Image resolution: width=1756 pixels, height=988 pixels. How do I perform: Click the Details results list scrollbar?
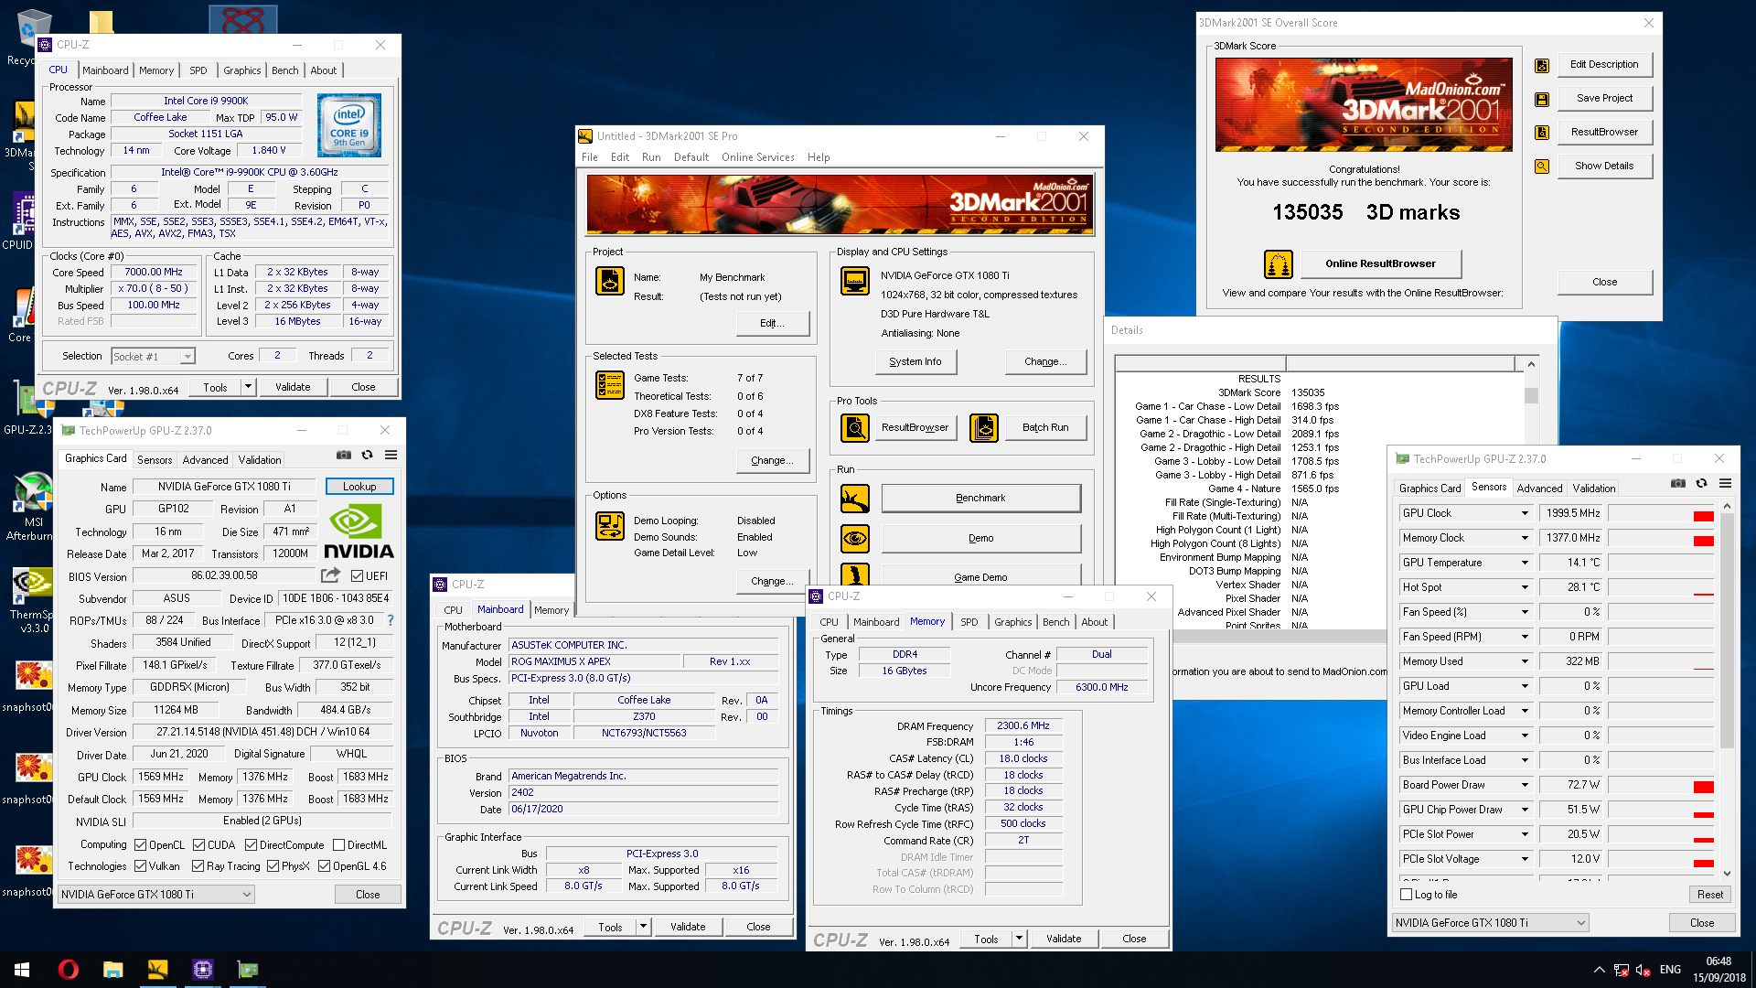1531,493
